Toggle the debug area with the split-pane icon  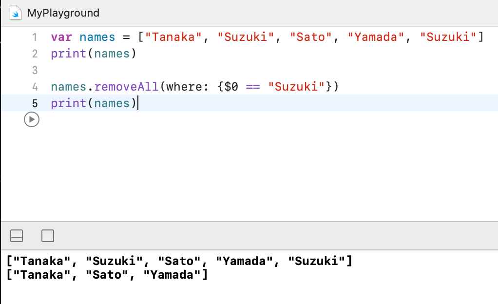pyautogui.click(x=17, y=236)
